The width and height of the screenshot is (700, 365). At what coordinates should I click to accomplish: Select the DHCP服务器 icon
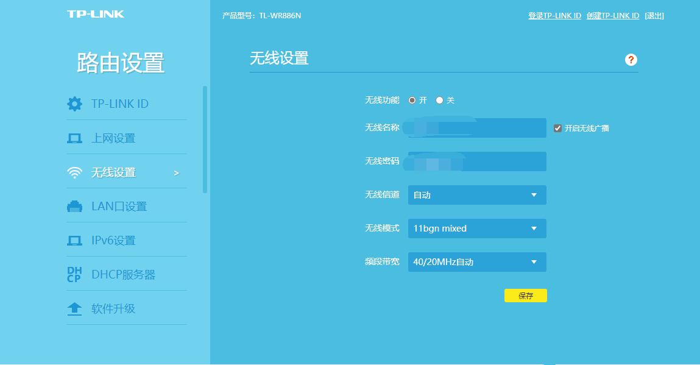coord(74,274)
